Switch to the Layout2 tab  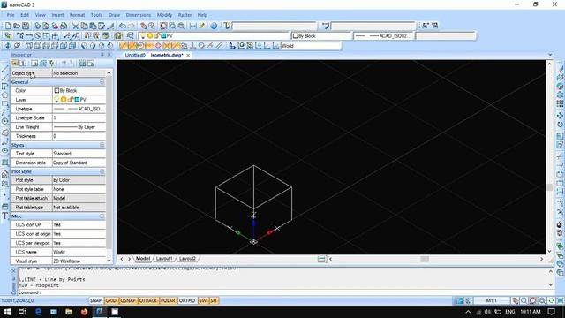(x=187, y=259)
